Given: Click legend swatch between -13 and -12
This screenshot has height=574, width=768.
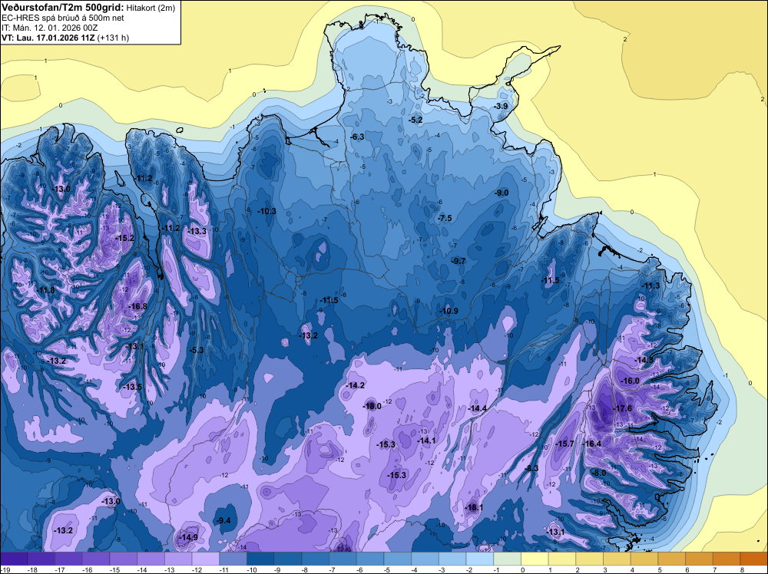Looking at the screenshot, I should (x=178, y=559).
